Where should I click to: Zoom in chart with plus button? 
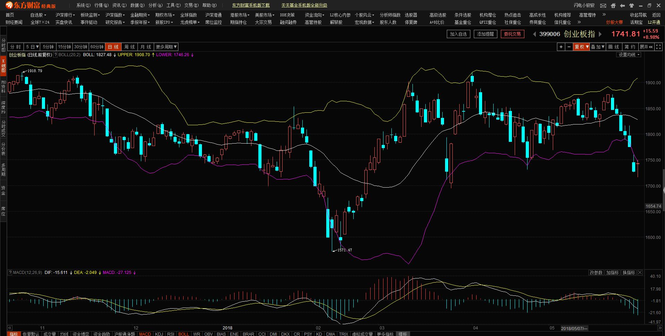(x=561, y=47)
